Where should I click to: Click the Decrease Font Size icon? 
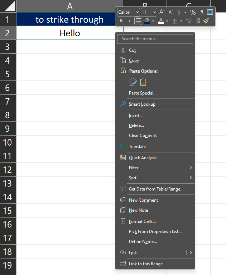(x=170, y=12)
